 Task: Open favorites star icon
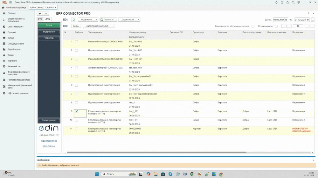coord(287,2)
